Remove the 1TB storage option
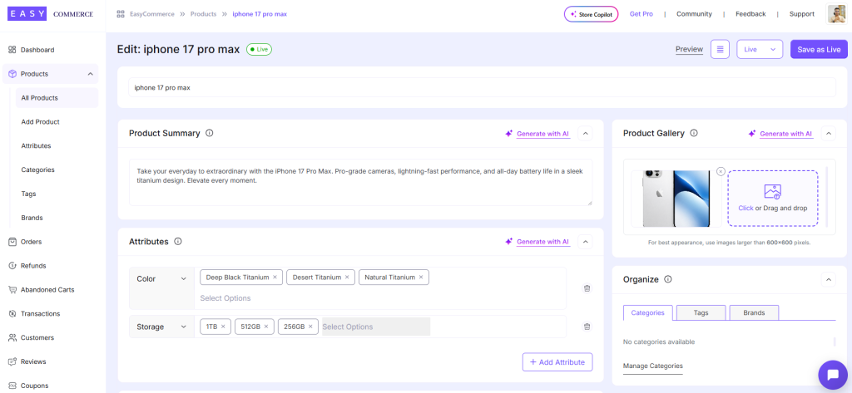Image resolution: width=852 pixels, height=393 pixels. click(x=223, y=327)
